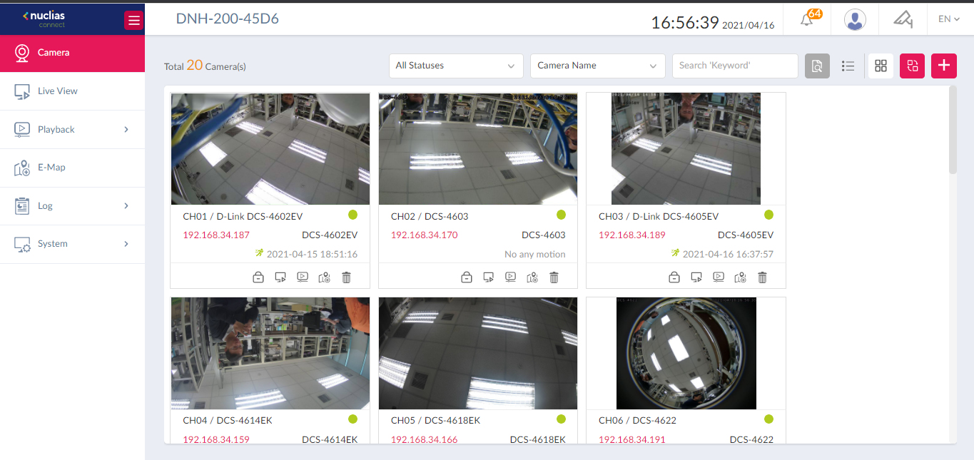Collapse sidebar with the hamburger menu button
Image resolution: width=974 pixels, height=460 pixels.
(x=133, y=20)
